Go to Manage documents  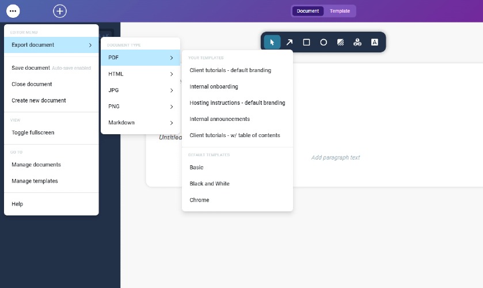pyautogui.click(x=51, y=165)
